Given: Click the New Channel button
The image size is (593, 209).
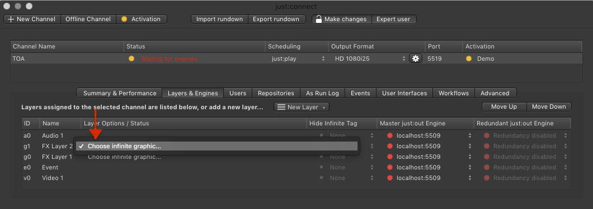Looking at the screenshot, I should (32, 19).
